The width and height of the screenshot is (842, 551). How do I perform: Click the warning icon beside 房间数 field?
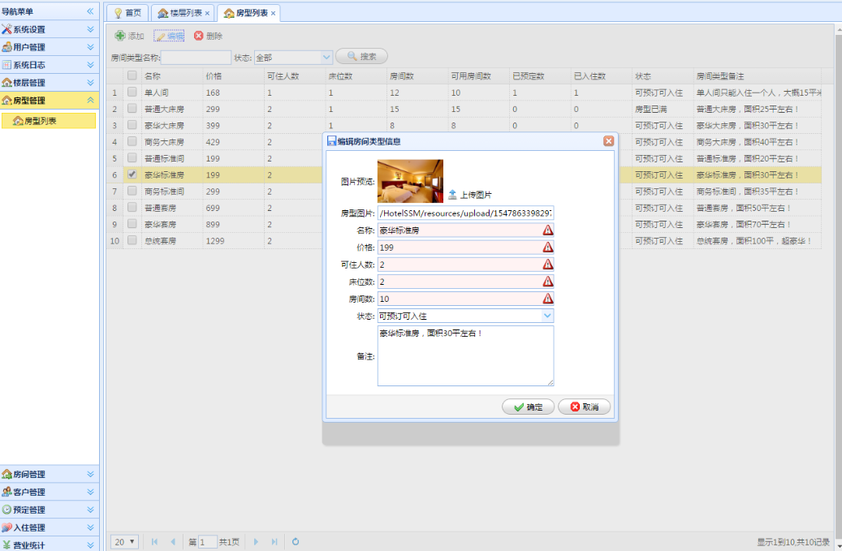[x=548, y=299]
